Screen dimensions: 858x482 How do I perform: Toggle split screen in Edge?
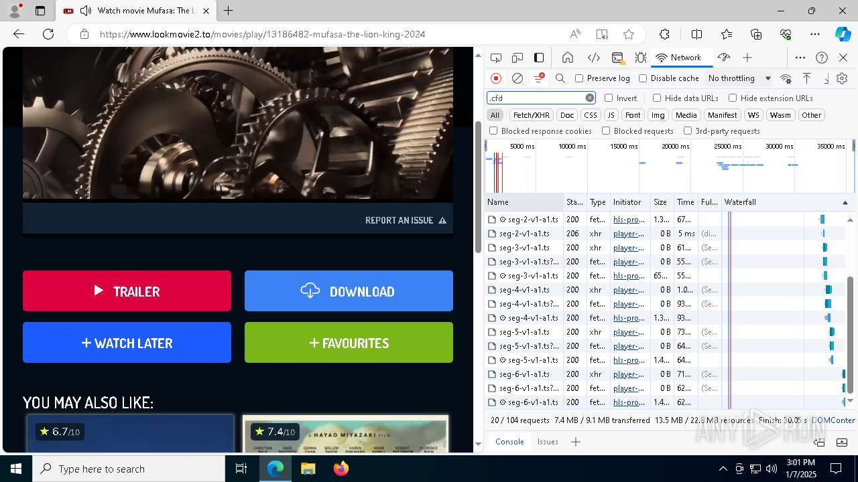696,34
